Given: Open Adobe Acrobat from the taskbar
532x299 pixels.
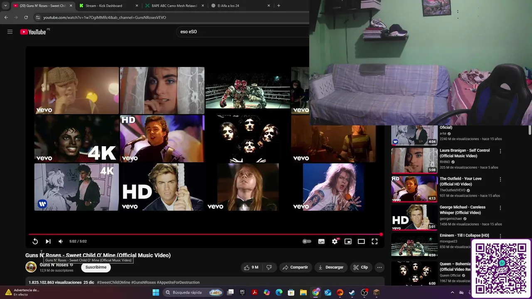Looking at the screenshot, I should (x=254, y=292).
